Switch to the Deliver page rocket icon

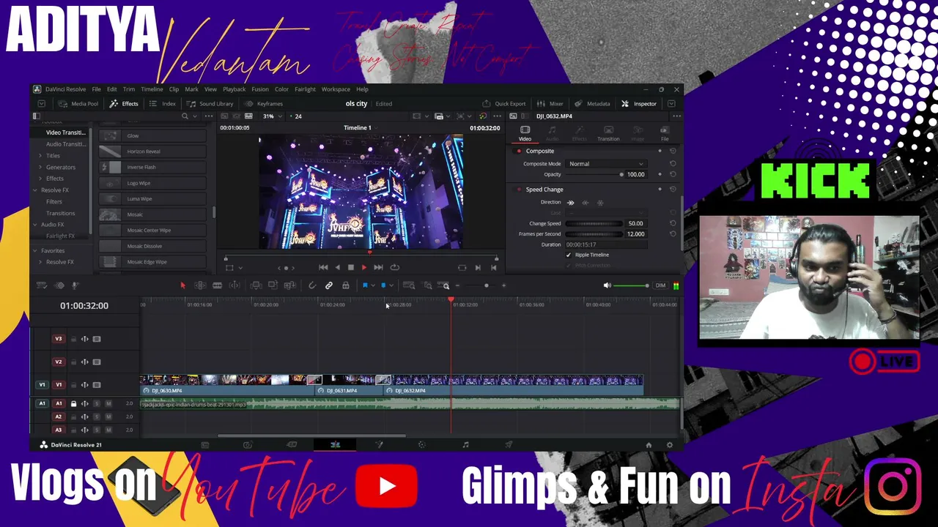click(509, 445)
